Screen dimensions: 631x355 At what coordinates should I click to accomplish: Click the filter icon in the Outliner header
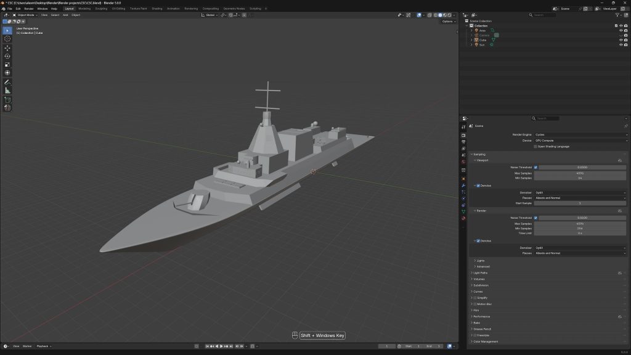pyautogui.click(x=617, y=15)
